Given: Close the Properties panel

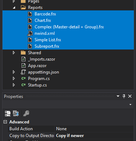Looking at the screenshot, I should (130, 96).
